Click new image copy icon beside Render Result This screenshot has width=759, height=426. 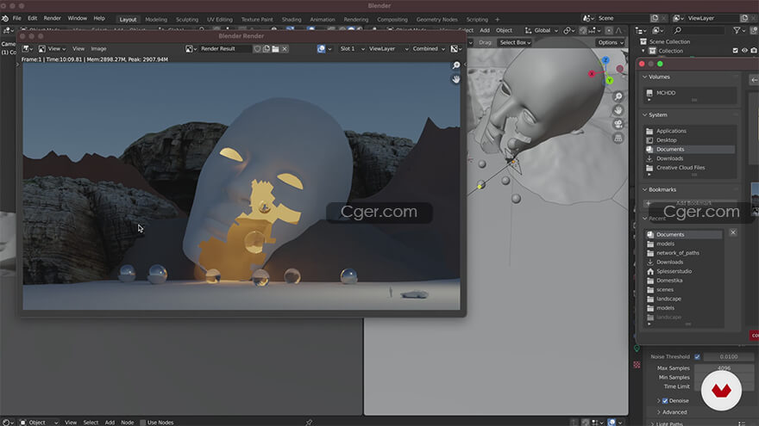[x=267, y=49]
